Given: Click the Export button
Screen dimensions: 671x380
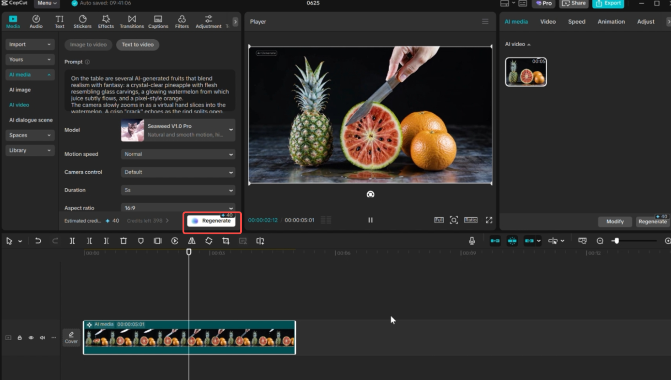Looking at the screenshot, I should 608,3.
